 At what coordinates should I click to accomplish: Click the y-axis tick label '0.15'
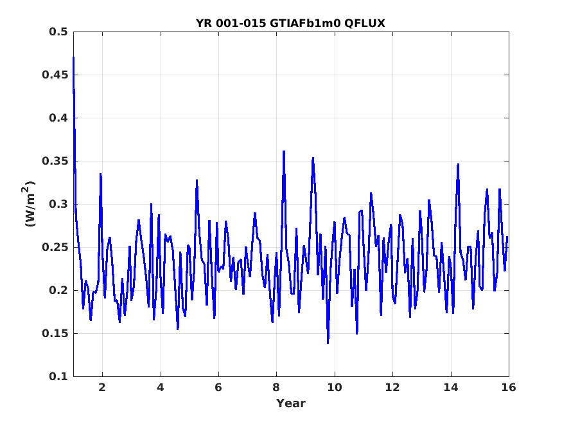point(55,333)
